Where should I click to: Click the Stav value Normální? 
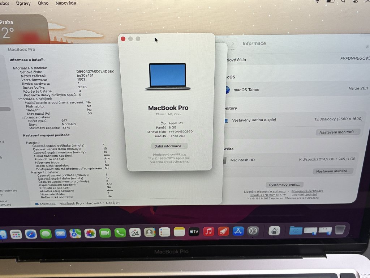point(69,124)
